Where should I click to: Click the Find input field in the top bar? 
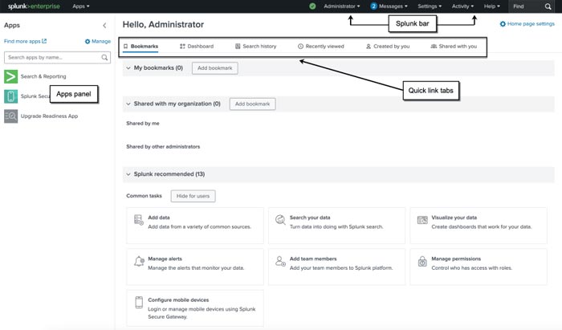pyautogui.click(x=527, y=6)
